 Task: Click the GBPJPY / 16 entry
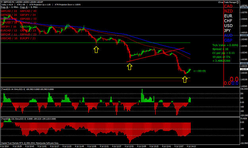point(9,27)
